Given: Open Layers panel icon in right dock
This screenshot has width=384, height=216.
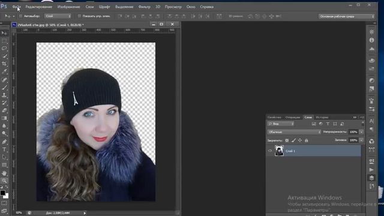Looking at the screenshot, I should tap(372, 178).
